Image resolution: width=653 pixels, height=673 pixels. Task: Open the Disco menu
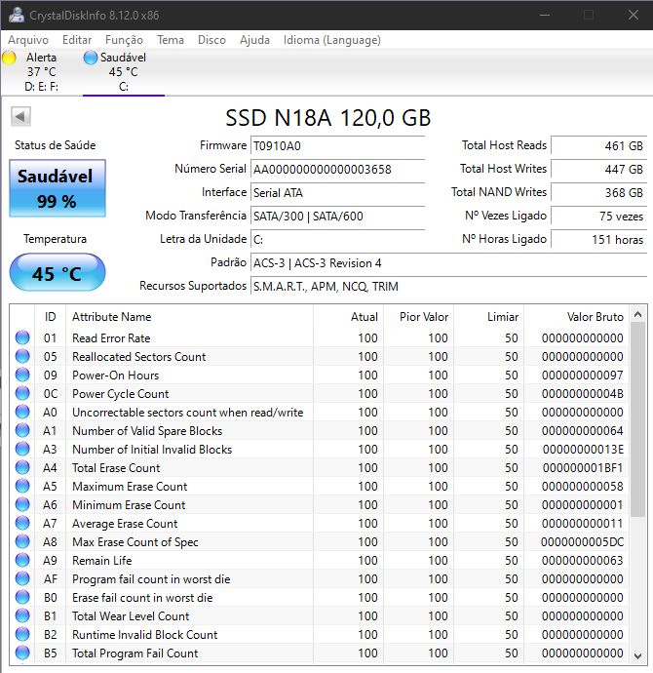click(x=211, y=40)
